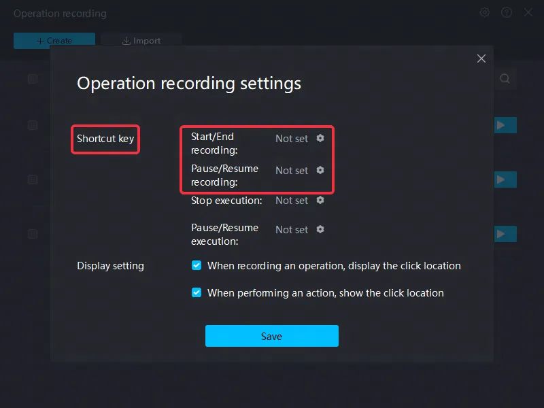Play the third recorded operation
The image size is (544, 408).
[505, 234]
